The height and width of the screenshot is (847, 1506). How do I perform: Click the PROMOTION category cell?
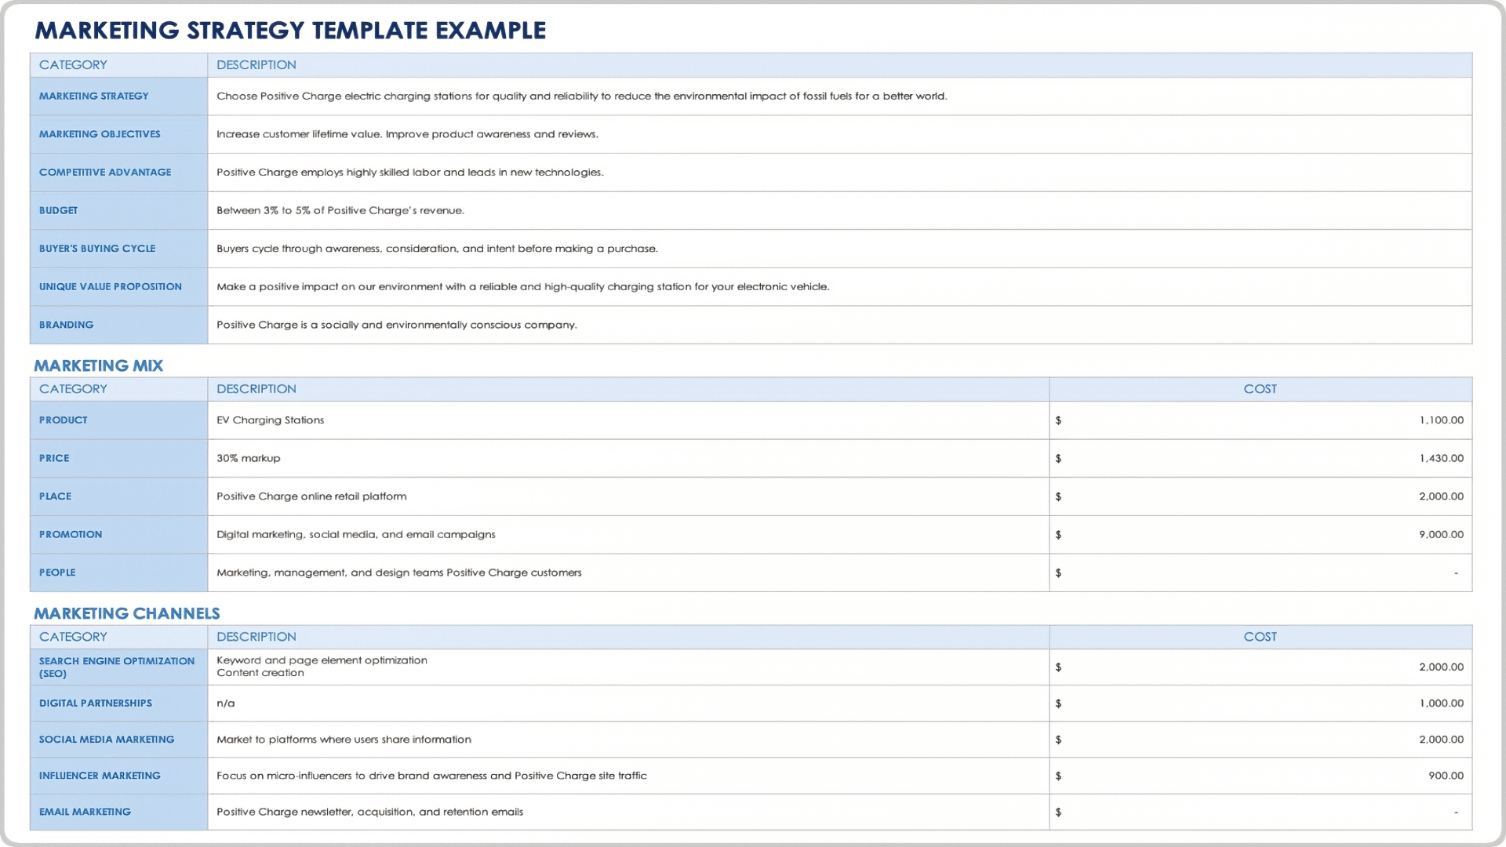pos(118,535)
